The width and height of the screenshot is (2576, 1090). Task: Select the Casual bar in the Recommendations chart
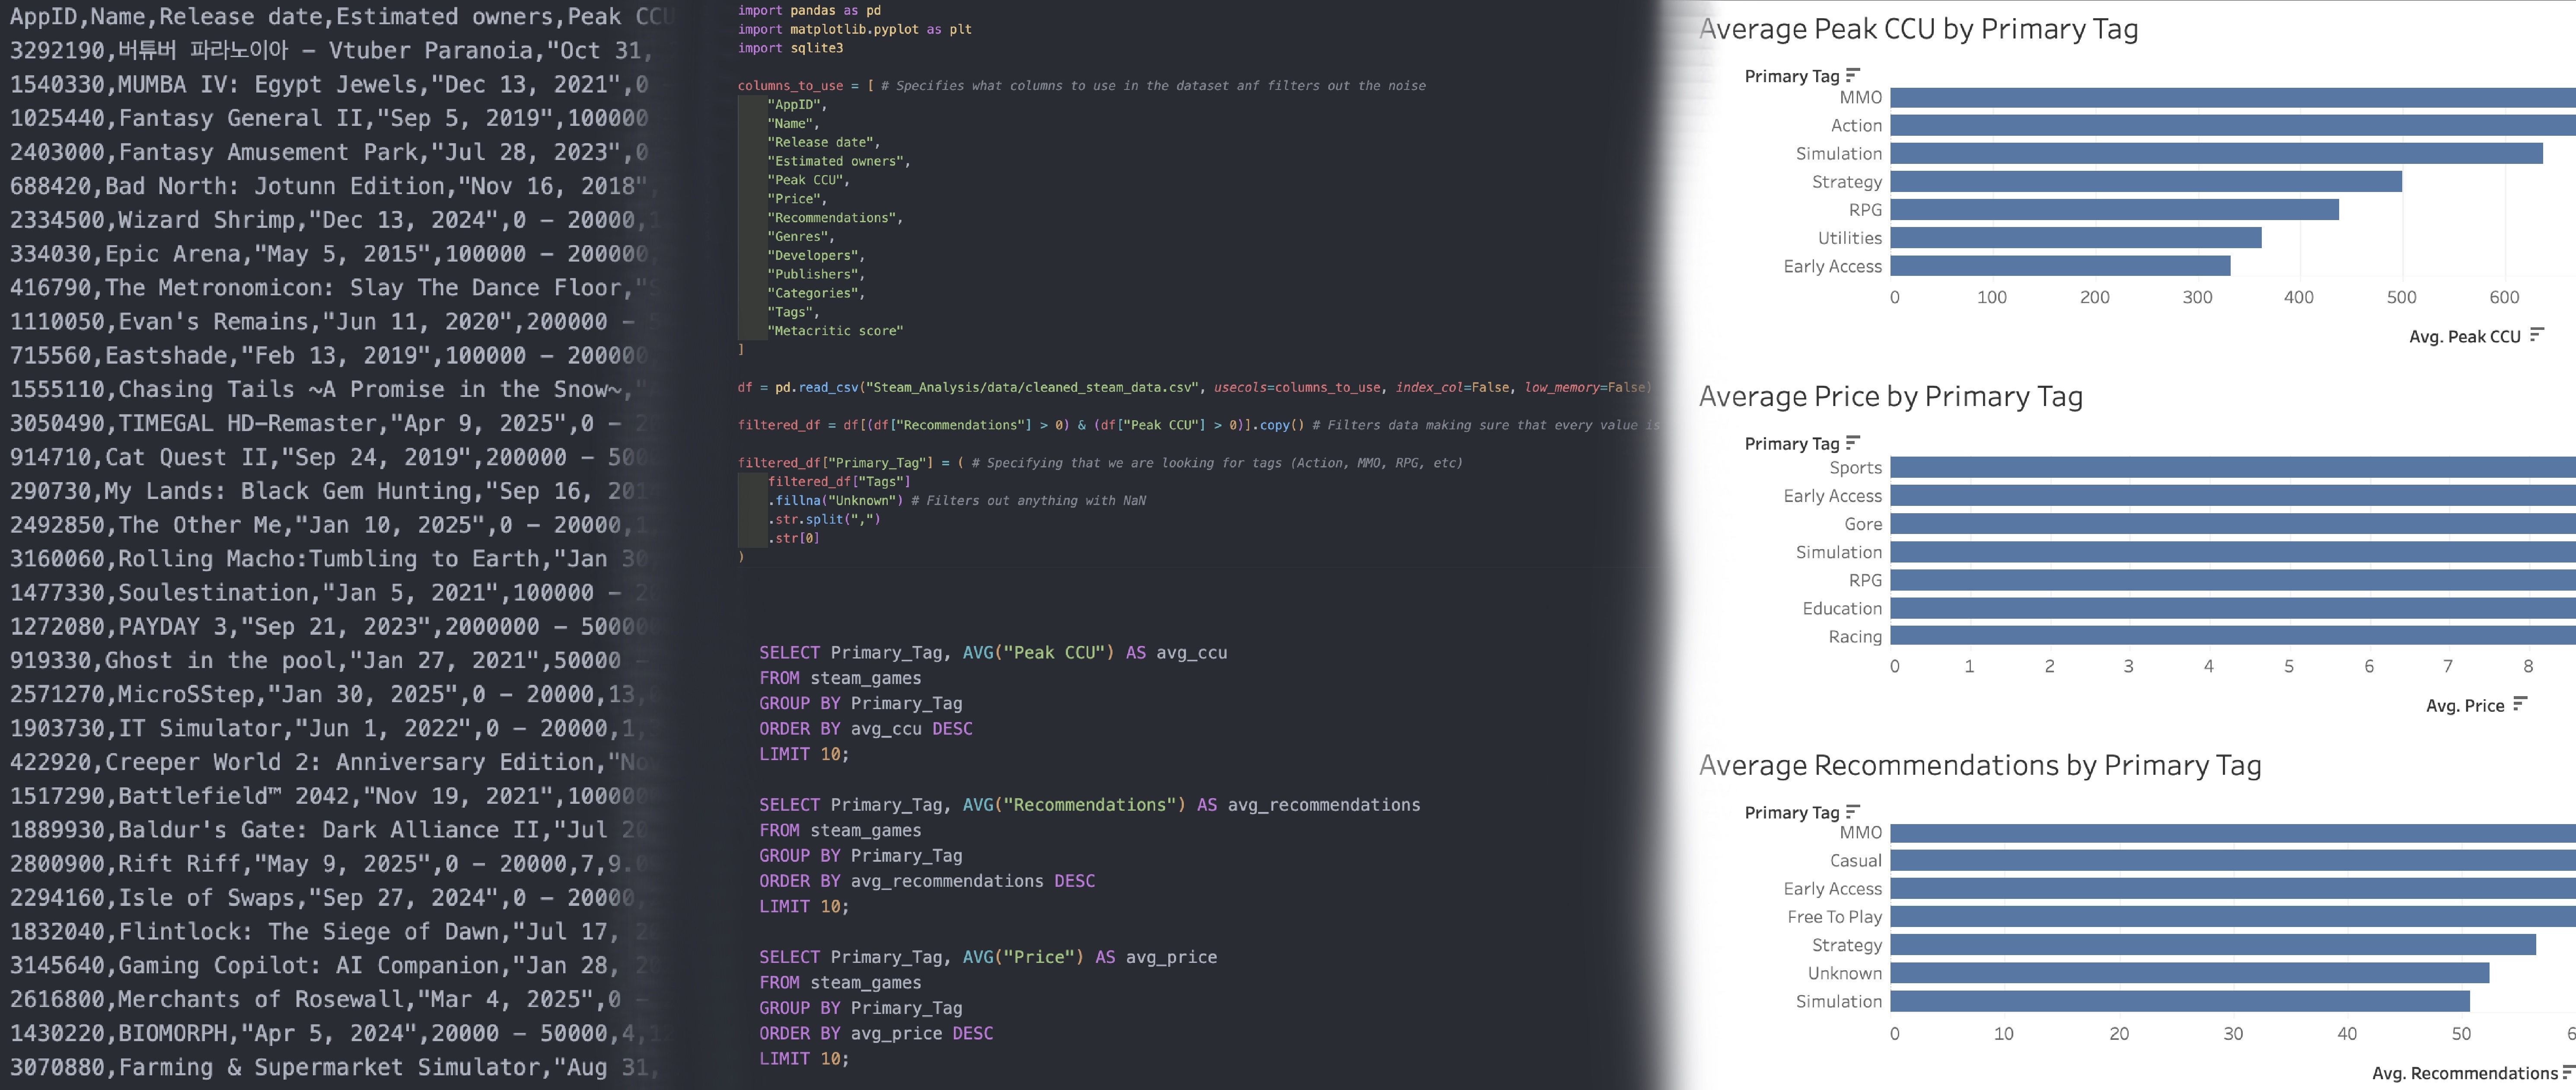[2233, 861]
